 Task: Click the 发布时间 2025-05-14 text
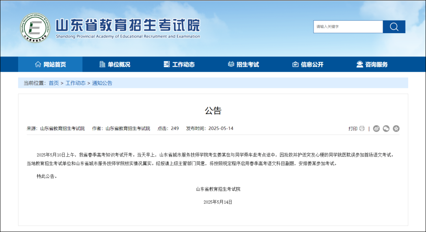[x=209, y=129]
